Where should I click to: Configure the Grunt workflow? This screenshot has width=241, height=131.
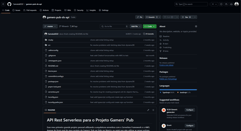pos(190,126)
